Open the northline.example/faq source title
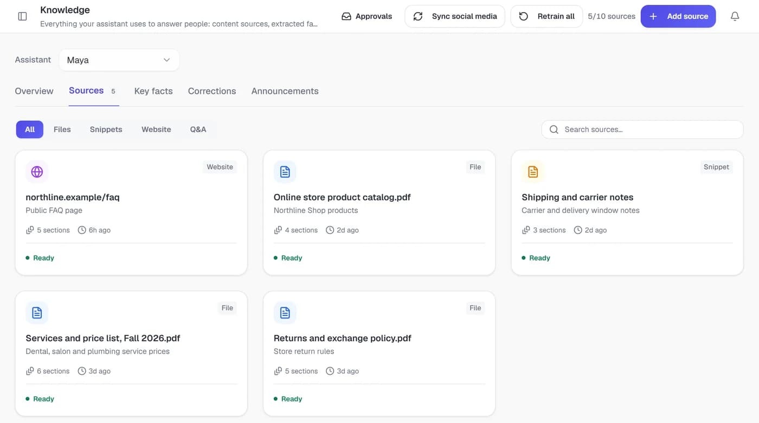Screen dimensions: 759x423 73,197
